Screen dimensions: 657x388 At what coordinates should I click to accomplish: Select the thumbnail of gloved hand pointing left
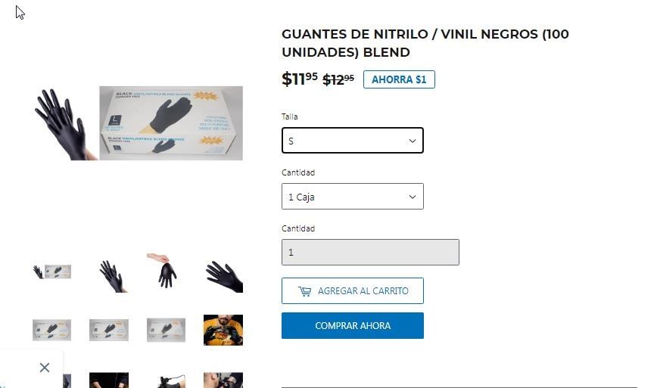pos(224,277)
